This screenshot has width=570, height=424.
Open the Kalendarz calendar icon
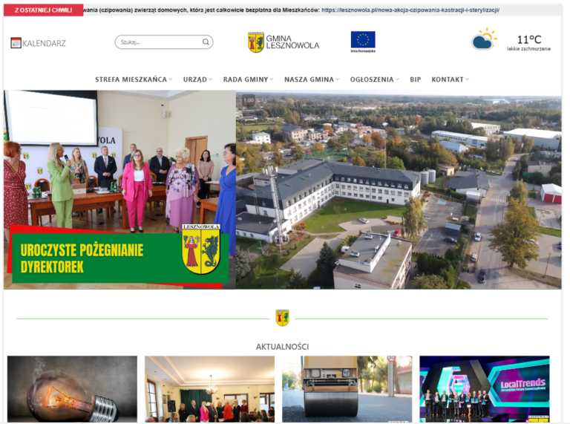(16, 43)
